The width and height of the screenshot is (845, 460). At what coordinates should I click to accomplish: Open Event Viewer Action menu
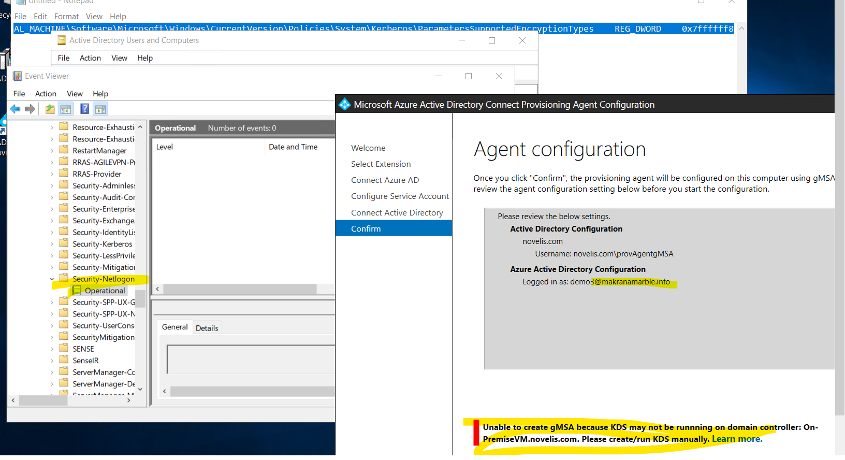[x=46, y=94]
